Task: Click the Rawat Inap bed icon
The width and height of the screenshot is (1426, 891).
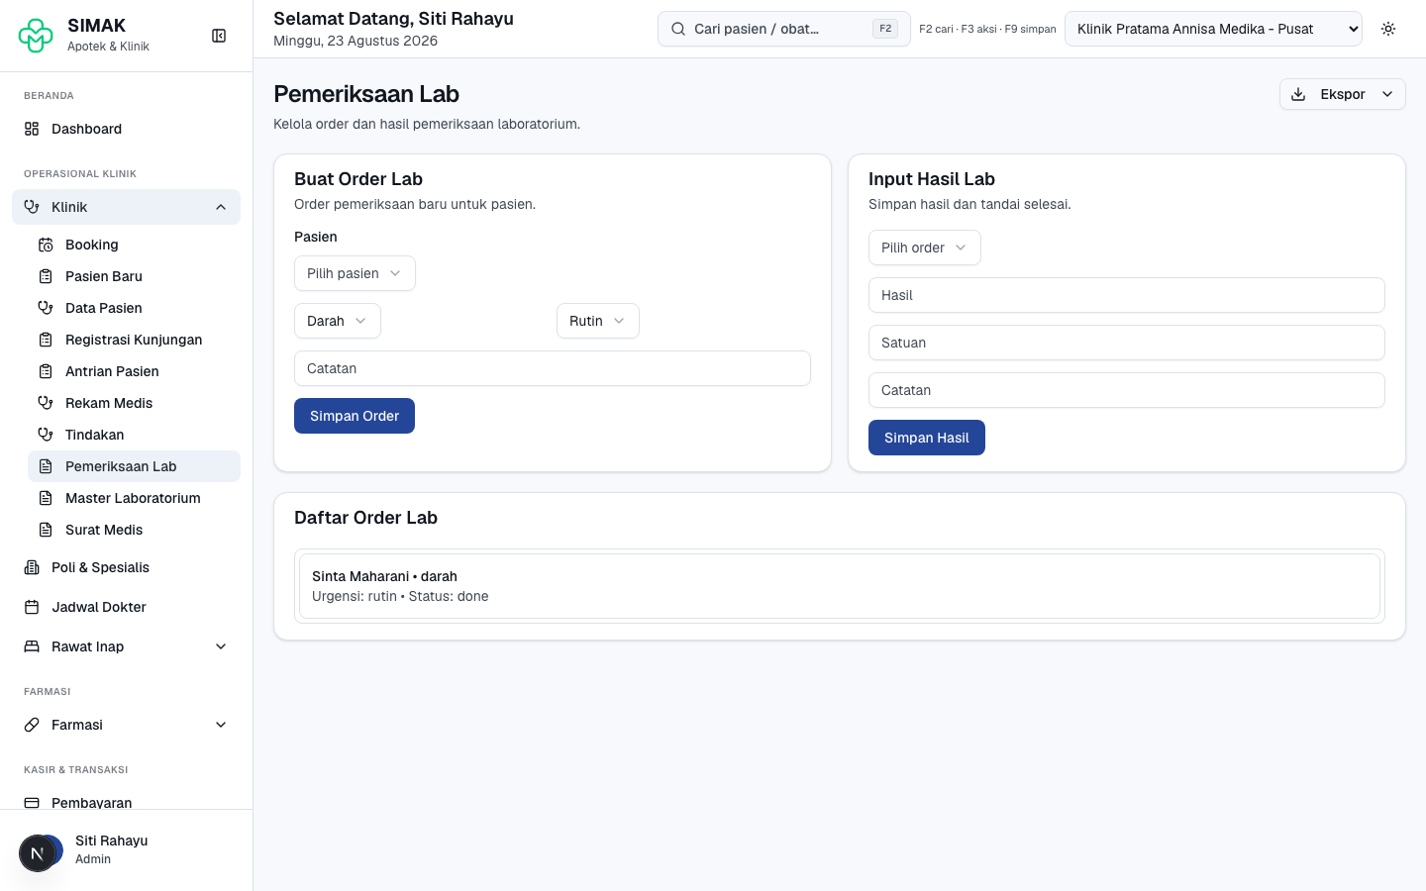Action: coord(32,646)
